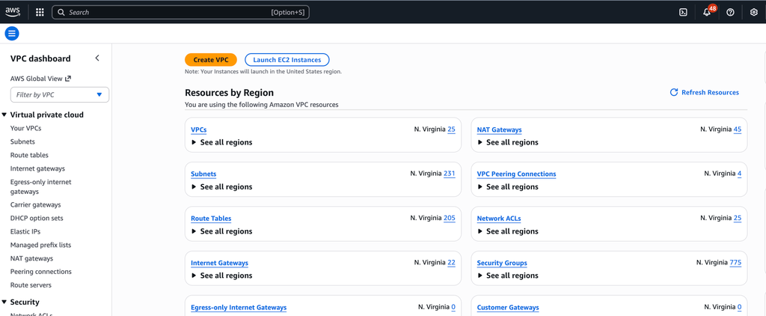Collapse the Security section in sidebar
The width and height of the screenshot is (766, 316).
coord(4,303)
